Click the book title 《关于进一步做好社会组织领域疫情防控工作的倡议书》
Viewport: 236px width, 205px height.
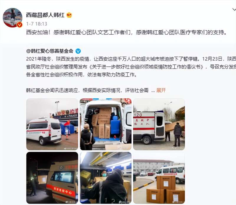coord(146,67)
